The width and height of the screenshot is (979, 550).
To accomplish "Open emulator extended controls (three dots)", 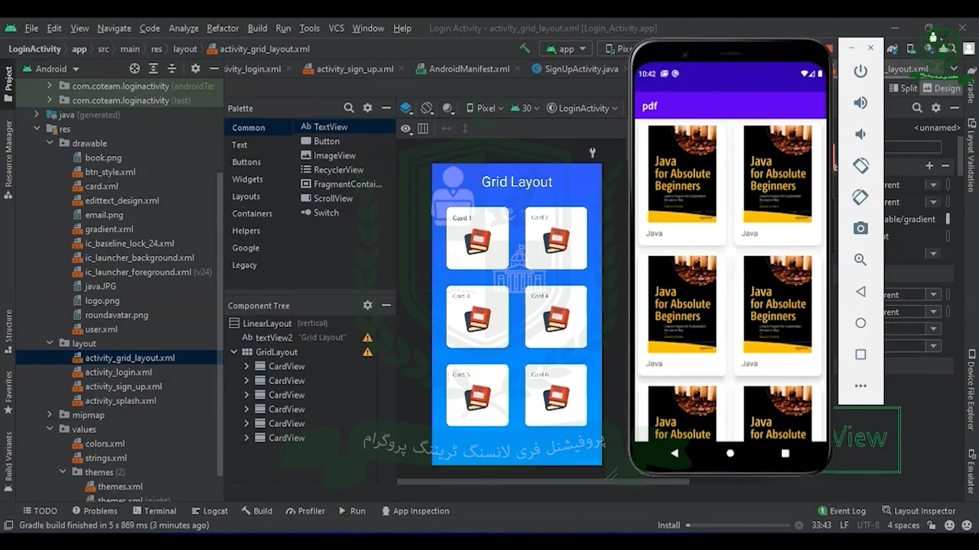I will coord(860,386).
